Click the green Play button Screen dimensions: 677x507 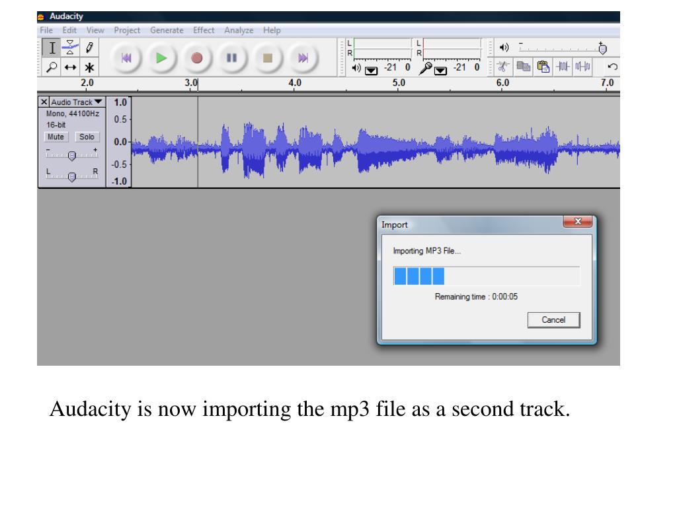click(161, 58)
